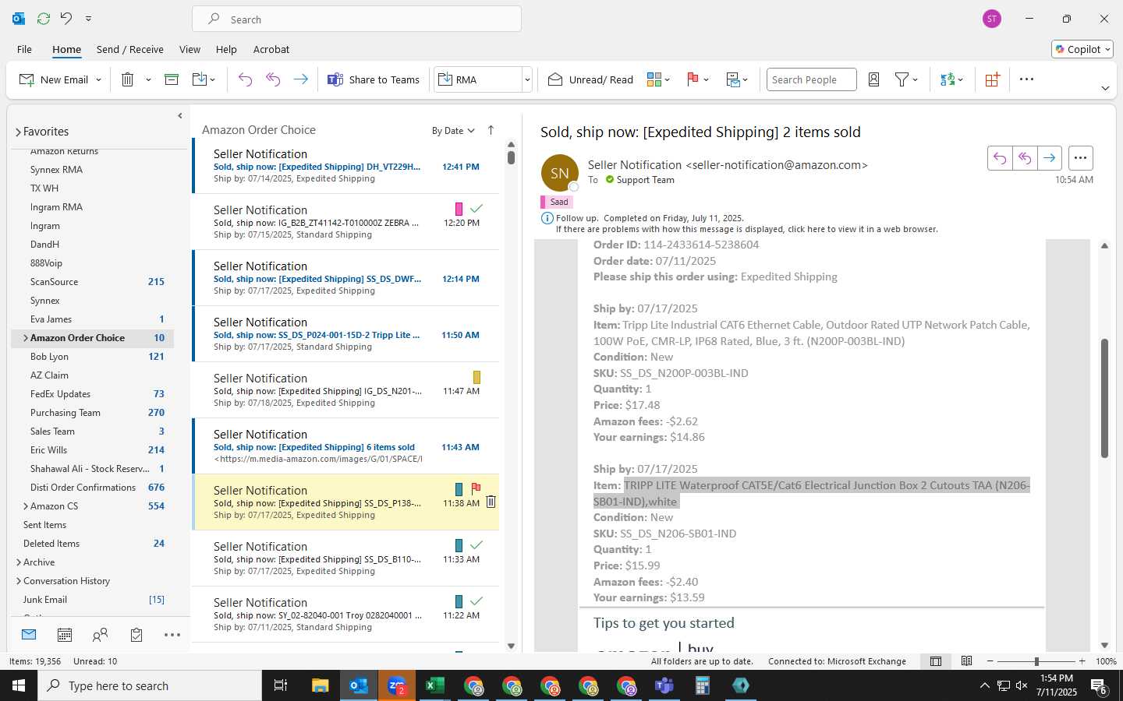Image resolution: width=1123 pixels, height=701 pixels.
Task: Open Microsoft Teams from the taskbar
Action: (664, 685)
